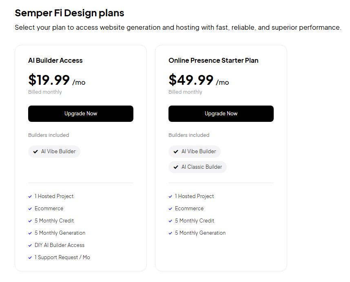Click the 5 Monthly Credit checkmark in the $49.99 plan

click(x=171, y=221)
